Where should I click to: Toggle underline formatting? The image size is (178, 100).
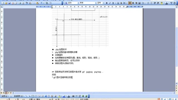coord(113,3)
